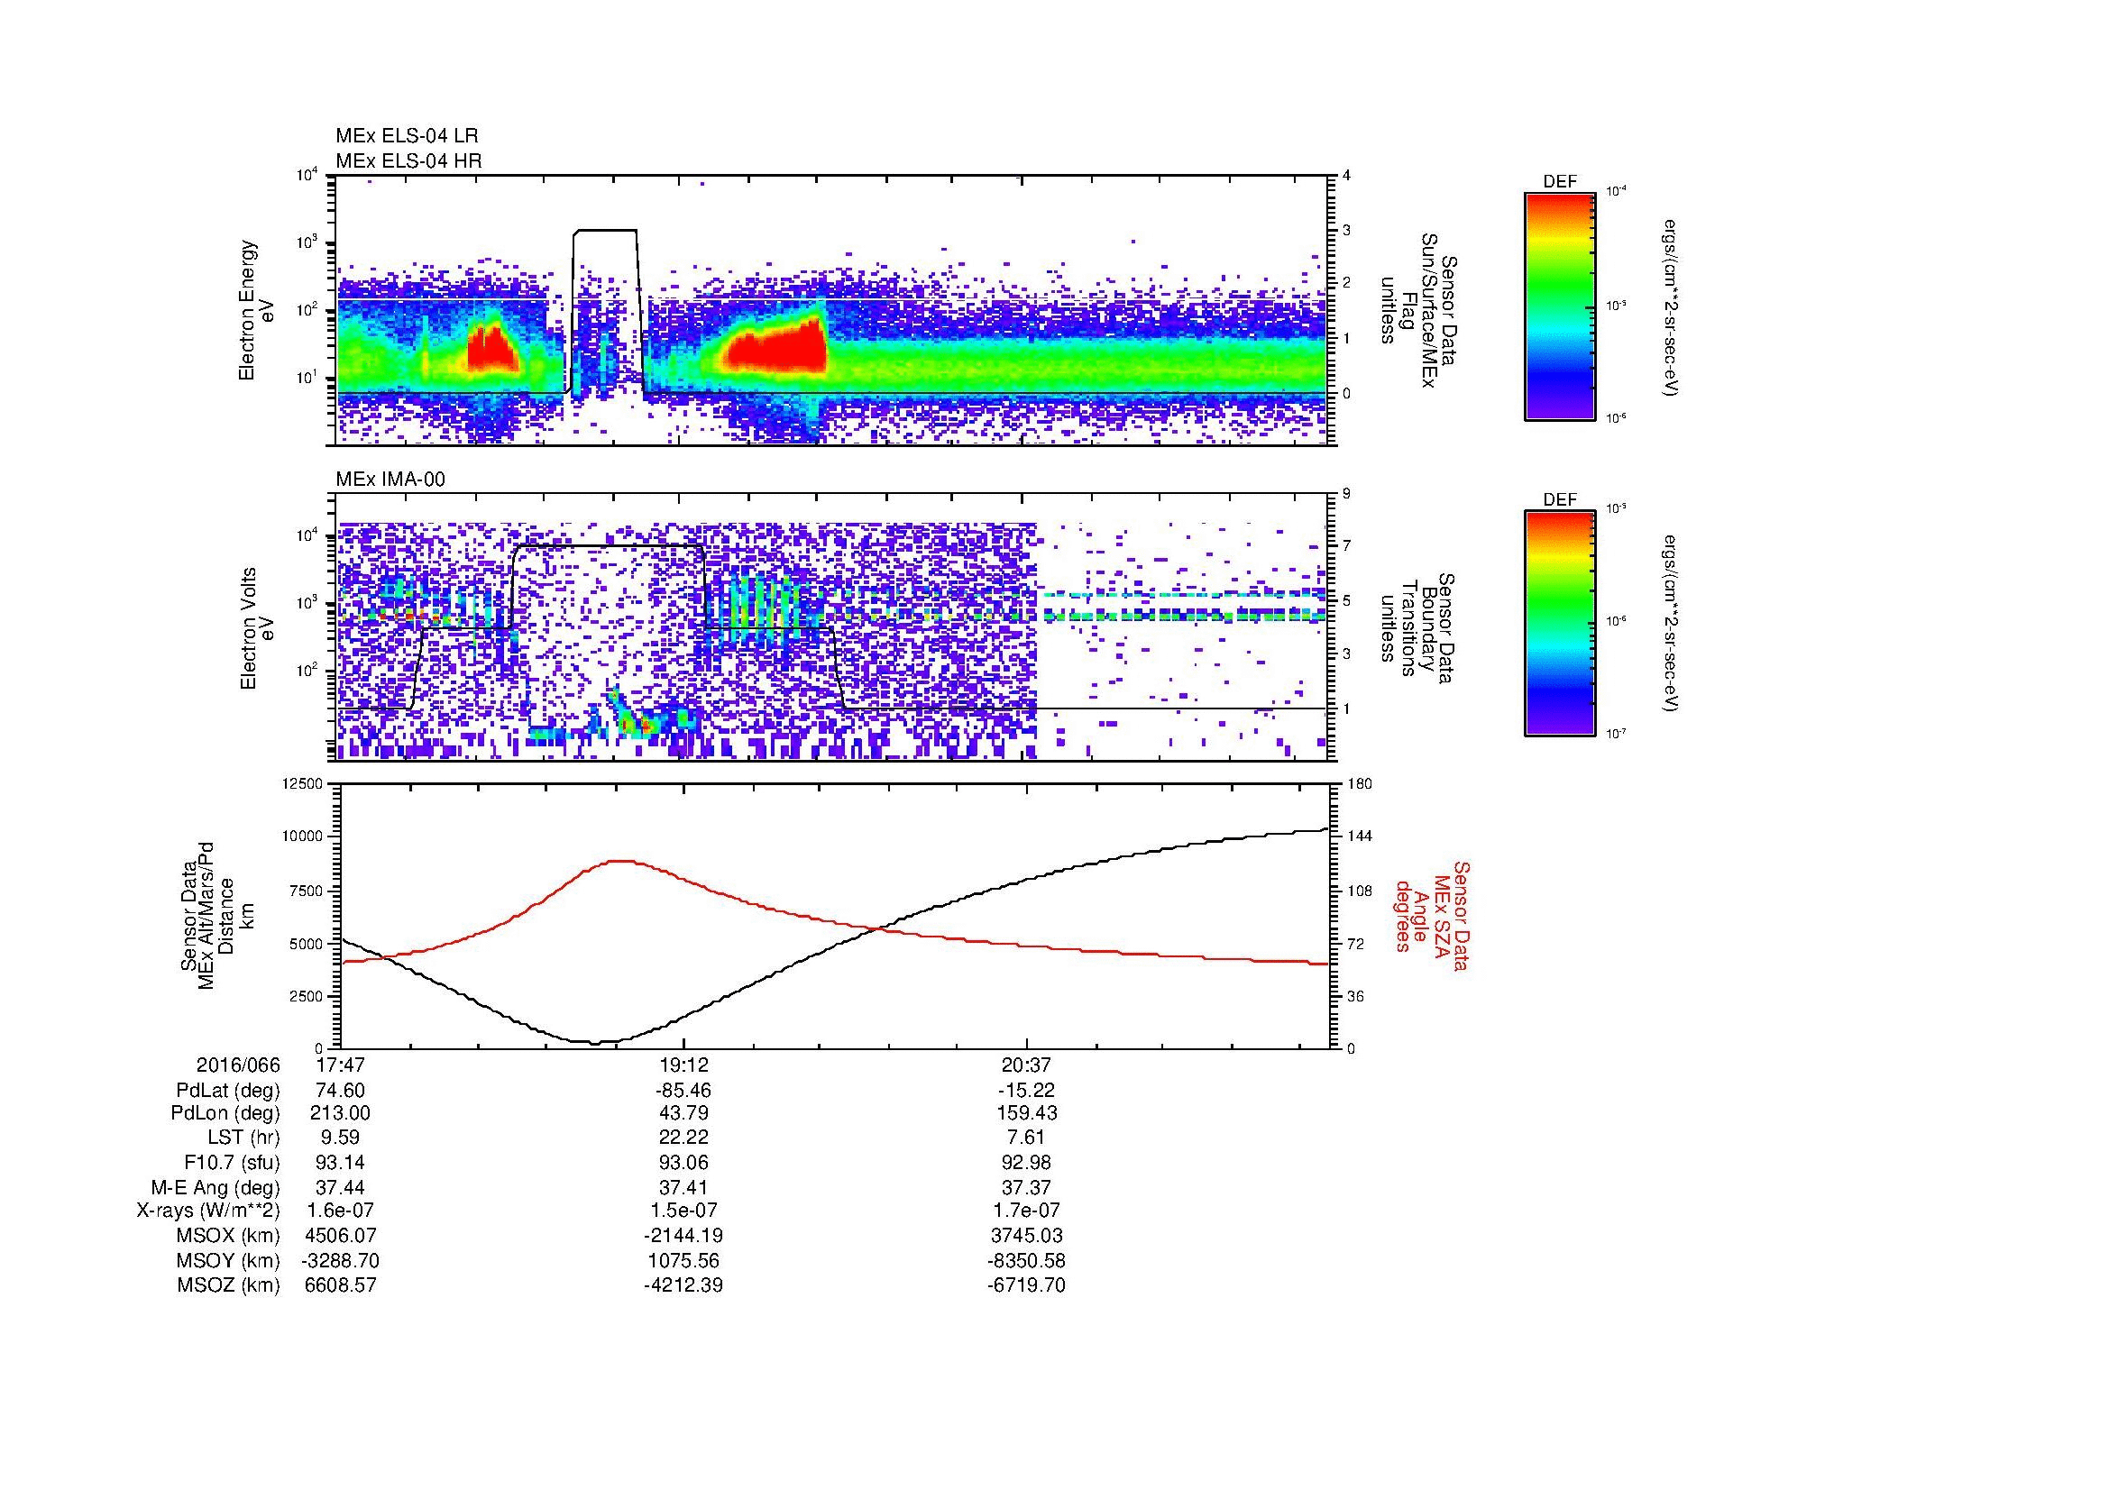The height and width of the screenshot is (1490, 2109).
Task: Click the 'PdLon (deg)' row label
Action: [225, 1113]
